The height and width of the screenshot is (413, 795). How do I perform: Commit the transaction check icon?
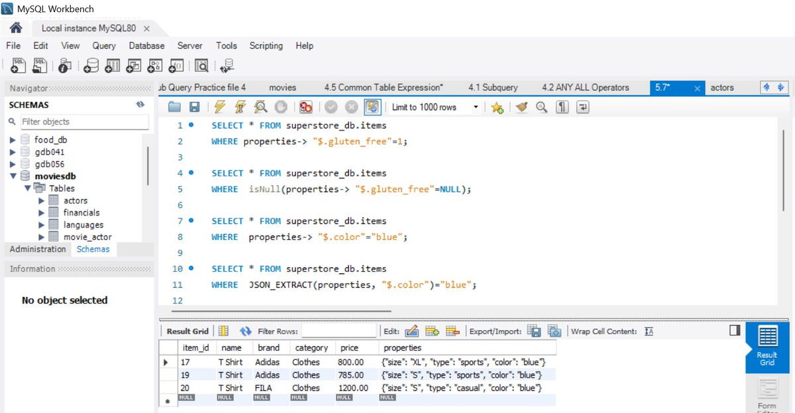click(331, 107)
